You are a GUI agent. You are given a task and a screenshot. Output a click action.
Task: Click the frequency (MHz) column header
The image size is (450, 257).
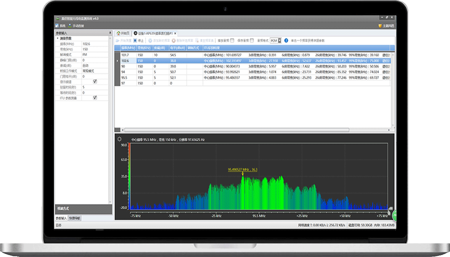click(x=128, y=48)
